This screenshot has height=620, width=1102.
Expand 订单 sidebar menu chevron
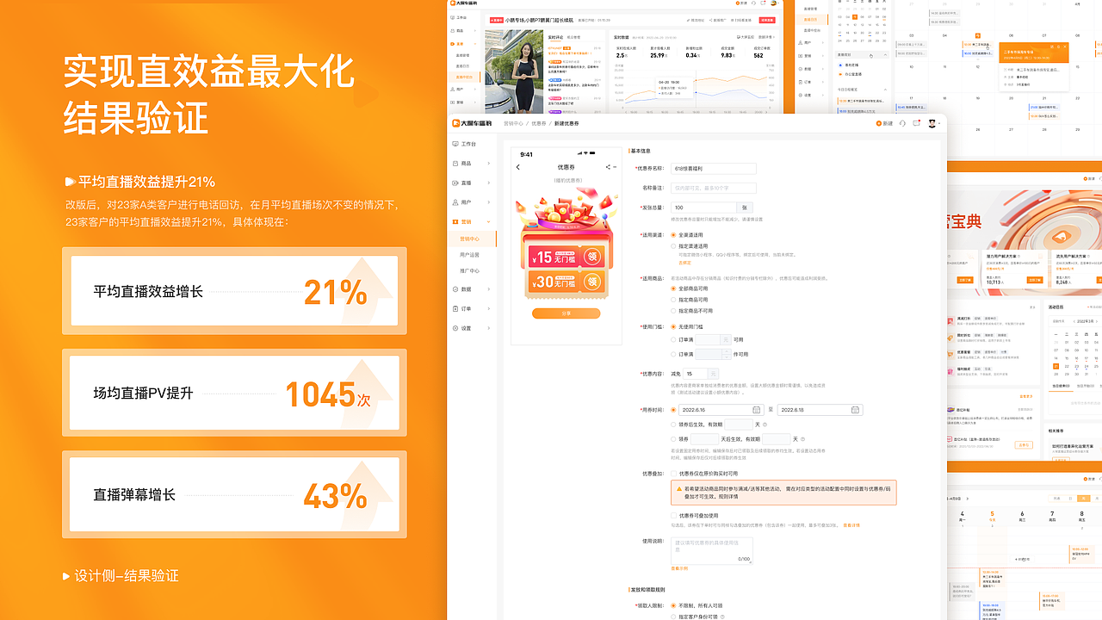pyautogui.click(x=489, y=308)
